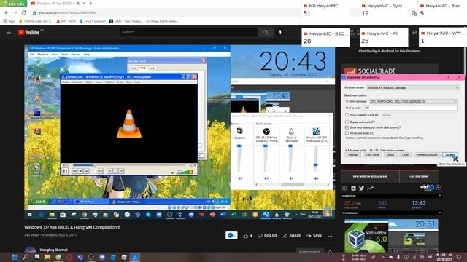Image resolution: width=467 pixels, height=262 pixels.
Task: Enable Display watermark checkbox
Action: 347,122
